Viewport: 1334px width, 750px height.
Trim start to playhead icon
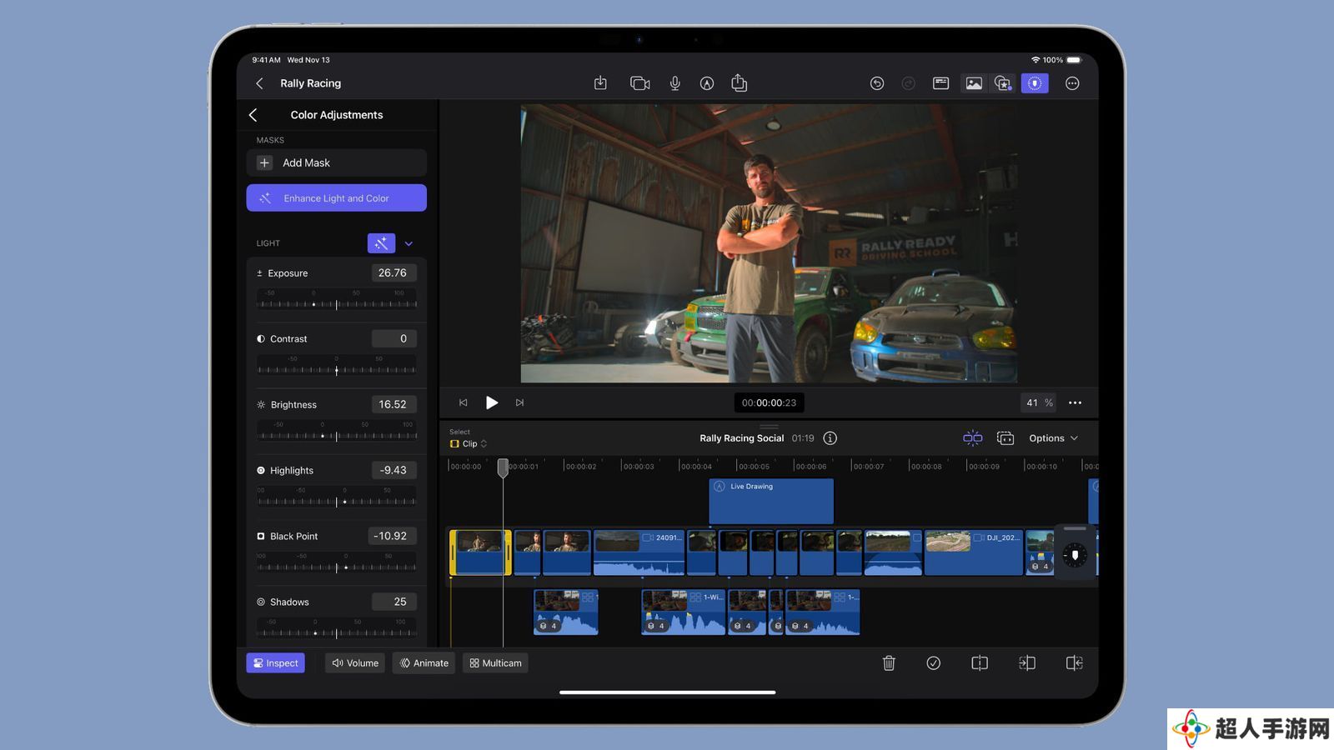tap(1027, 663)
